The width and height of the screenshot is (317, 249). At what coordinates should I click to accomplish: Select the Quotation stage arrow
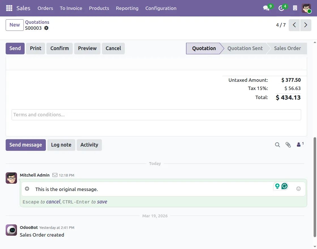(x=204, y=48)
